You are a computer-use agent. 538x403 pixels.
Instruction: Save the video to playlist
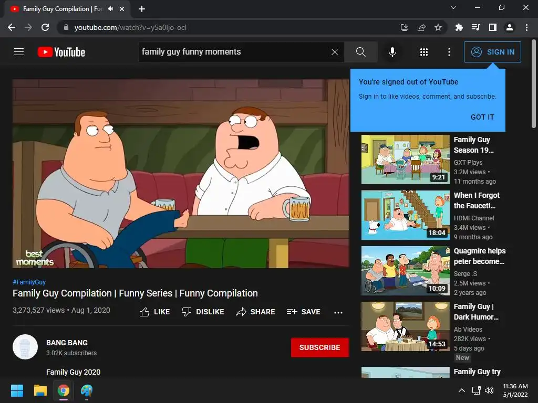(304, 312)
